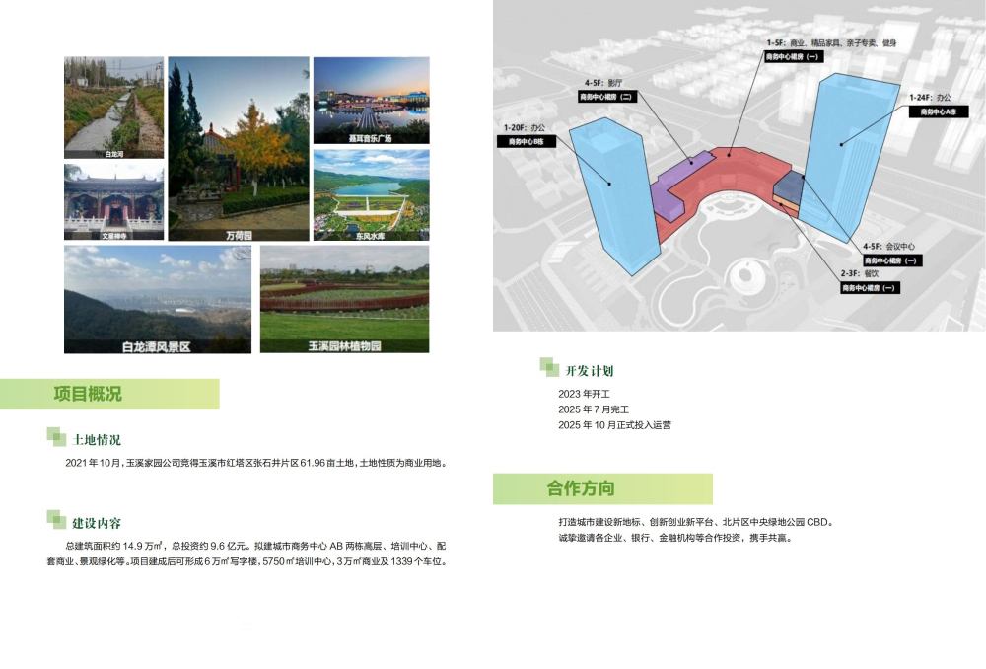
Task: Click the green icon beside 开发计划
Action: pyautogui.click(x=549, y=368)
